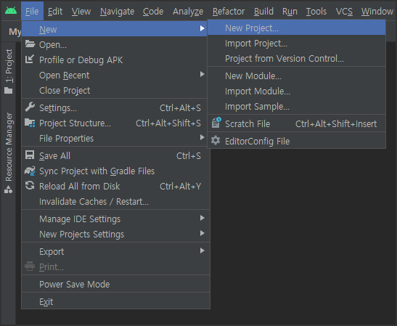This screenshot has height=326, width=397.
Task: Expand the Export submenu arrow
Action: pyautogui.click(x=202, y=250)
